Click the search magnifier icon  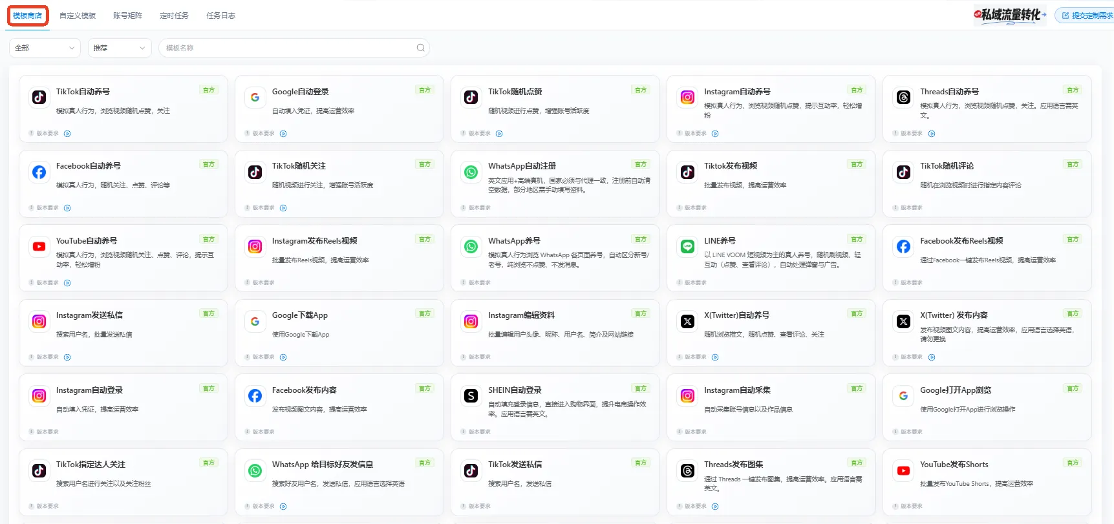point(421,48)
